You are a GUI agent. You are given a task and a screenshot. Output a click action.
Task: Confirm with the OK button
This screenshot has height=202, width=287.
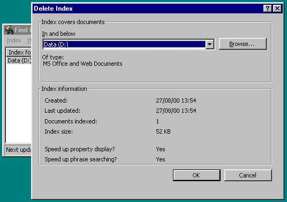point(197,175)
